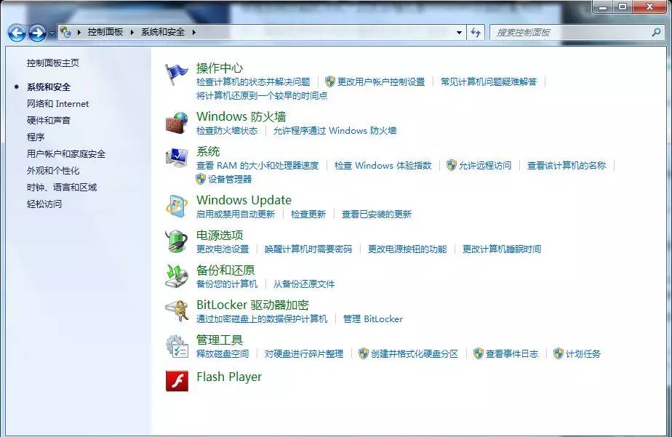Click the Windows Update icon
672x437 pixels.
tap(177, 207)
